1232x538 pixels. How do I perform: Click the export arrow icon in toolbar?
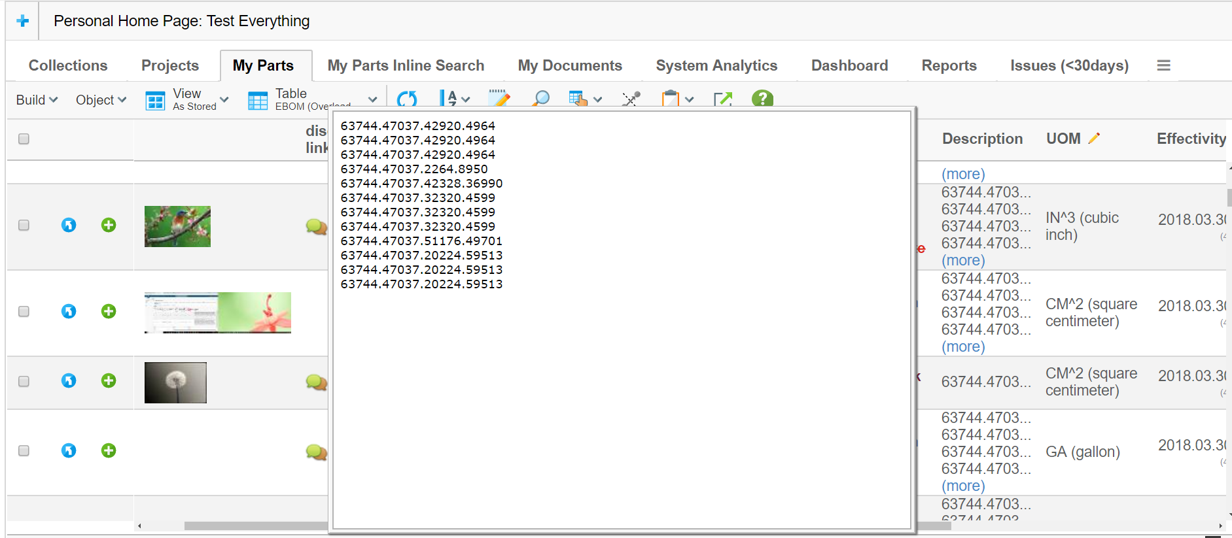point(722,99)
